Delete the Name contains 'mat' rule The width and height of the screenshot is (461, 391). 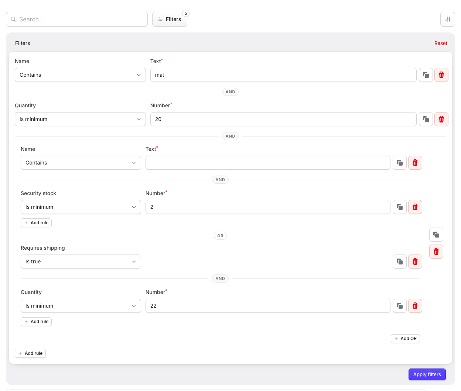(441, 75)
